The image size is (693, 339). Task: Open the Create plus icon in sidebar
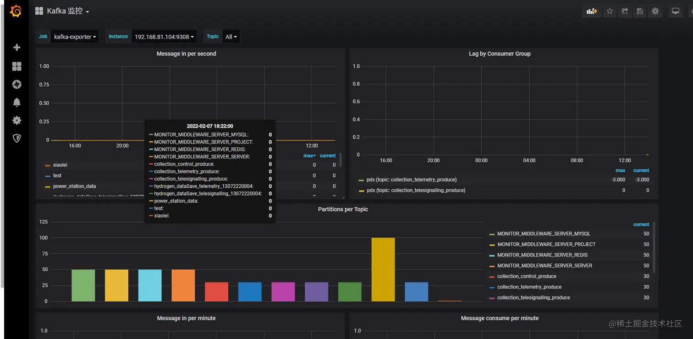(x=17, y=48)
